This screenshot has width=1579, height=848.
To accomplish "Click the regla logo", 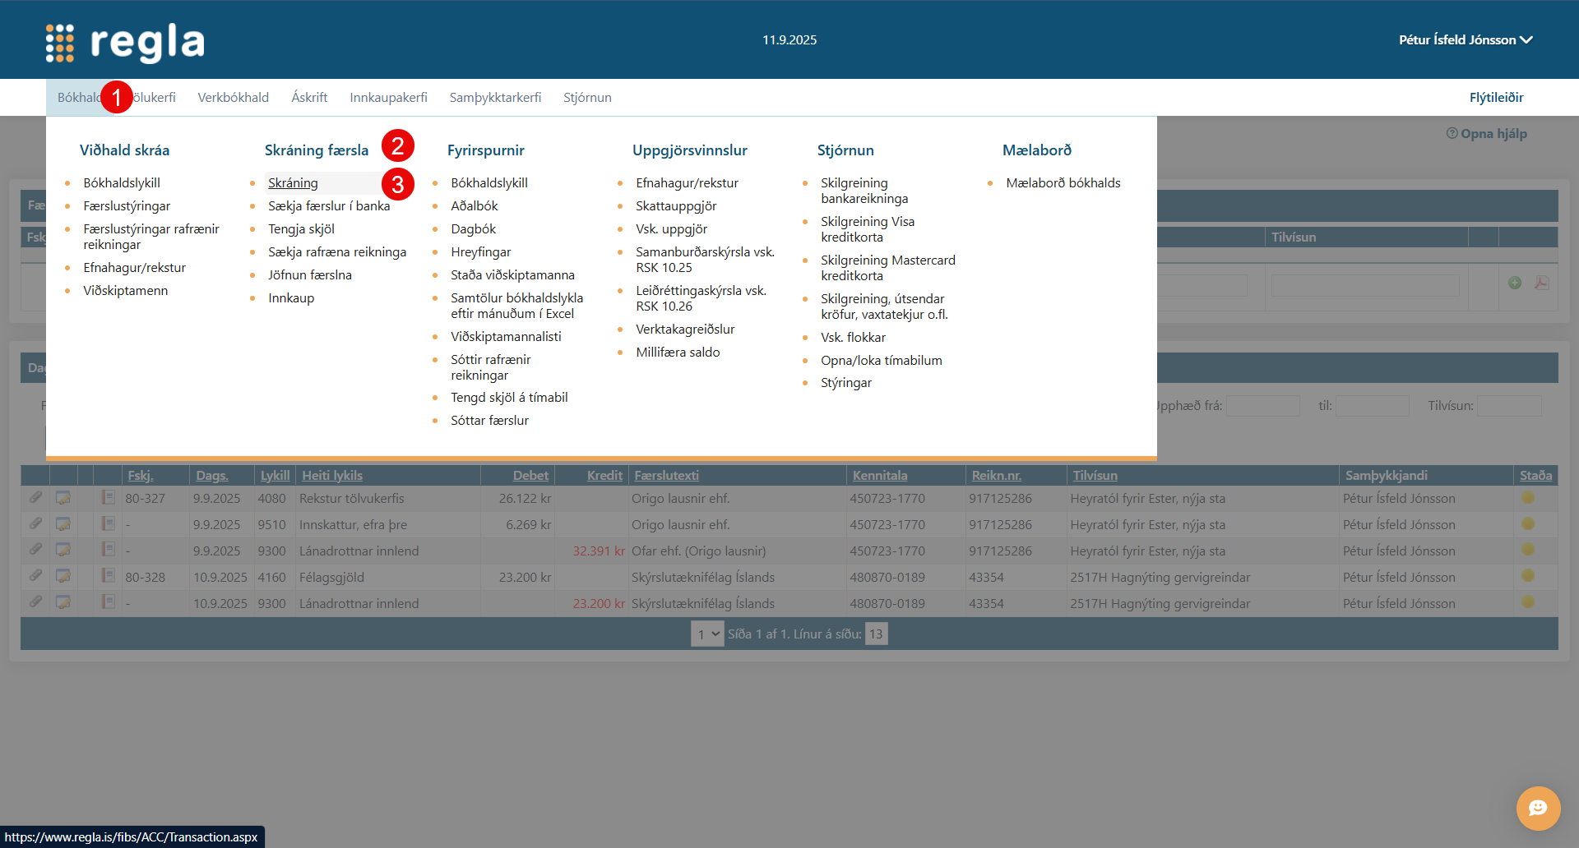I will [x=125, y=41].
